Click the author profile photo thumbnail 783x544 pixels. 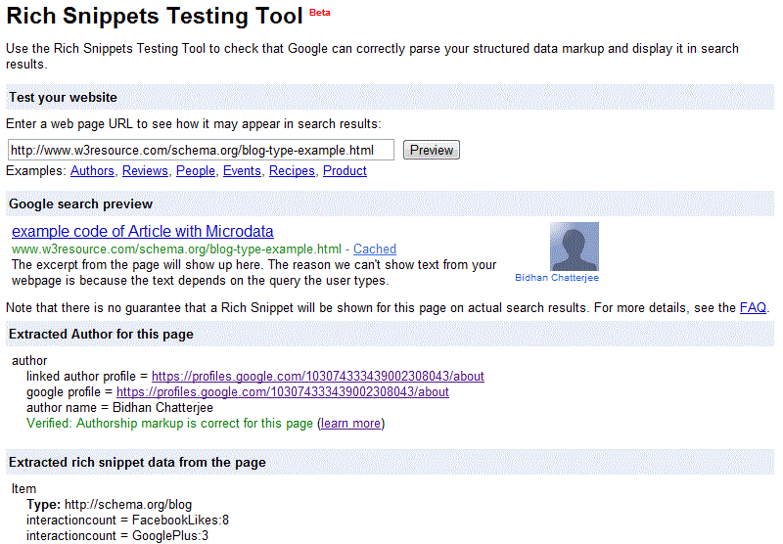click(575, 247)
